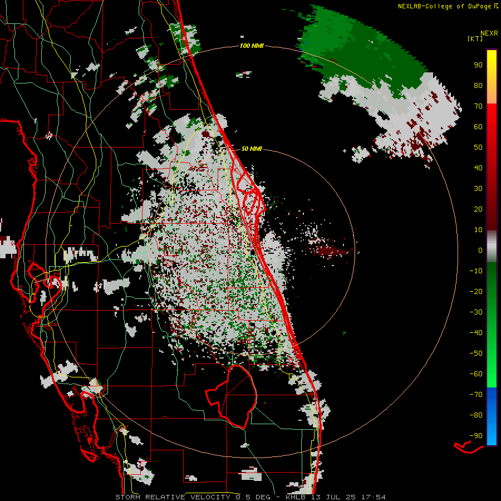Click the -90 value on velocity scale
This screenshot has width=501, height=501.
pyautogui.click(x=476, y=436)
